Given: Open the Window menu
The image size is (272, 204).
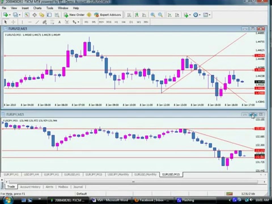Looking at the screenshot, I should click(63, 8).
